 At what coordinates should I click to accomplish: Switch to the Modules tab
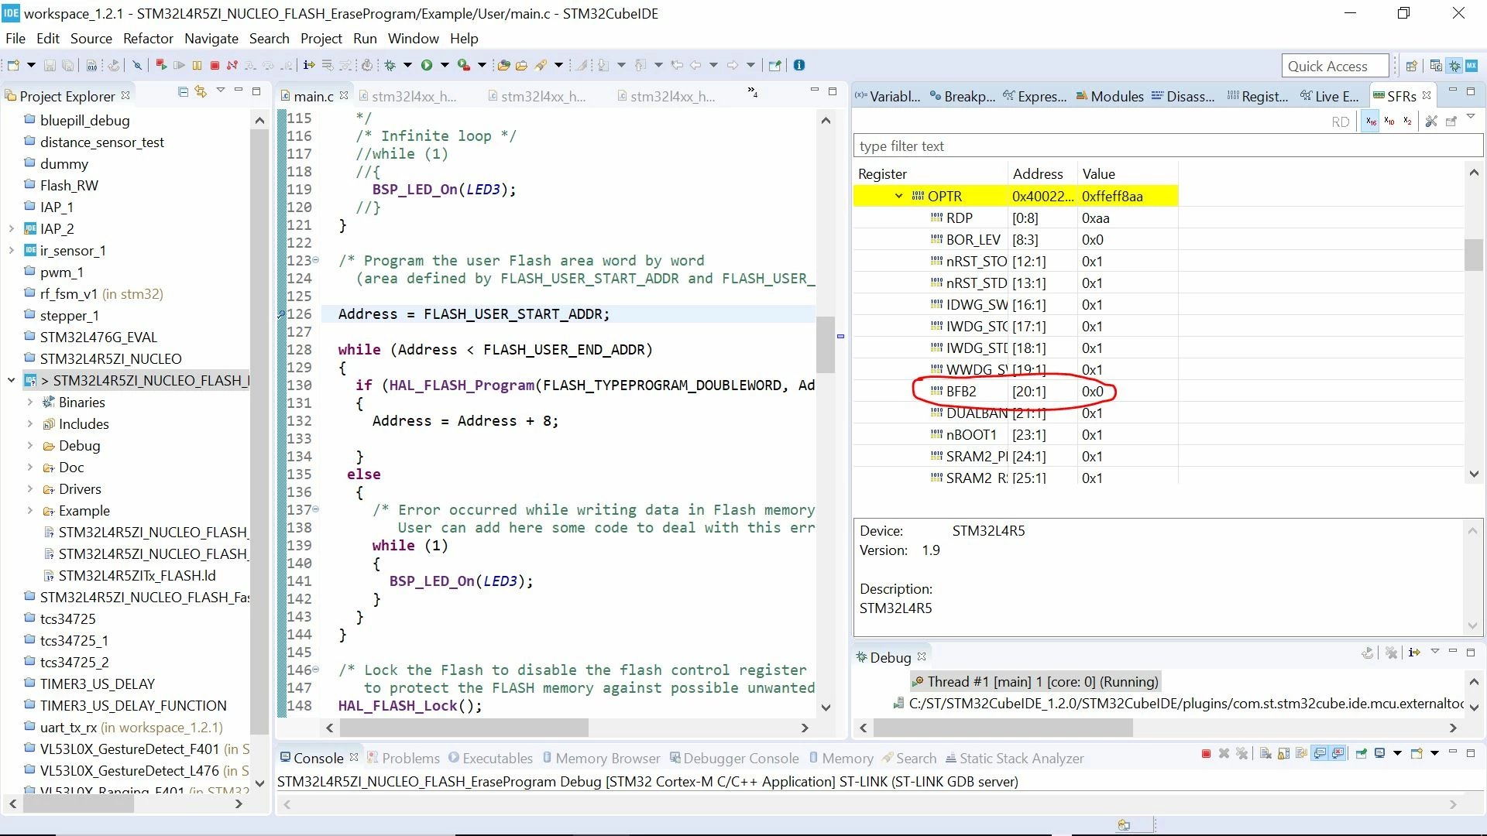(x=1110, y=96)
